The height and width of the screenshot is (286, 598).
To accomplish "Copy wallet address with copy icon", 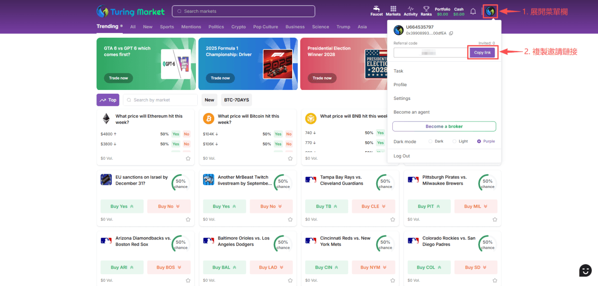I will pos(451,33).
